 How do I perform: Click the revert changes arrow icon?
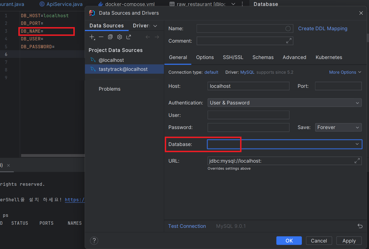[360, 226]
